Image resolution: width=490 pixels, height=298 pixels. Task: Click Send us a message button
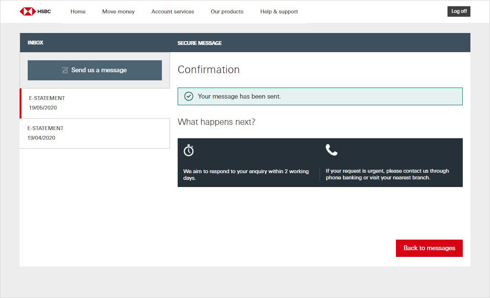(95, 70)
